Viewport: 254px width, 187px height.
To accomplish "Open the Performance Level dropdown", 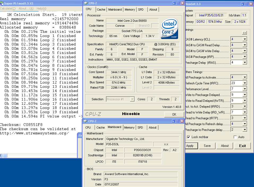I will 245,89.
